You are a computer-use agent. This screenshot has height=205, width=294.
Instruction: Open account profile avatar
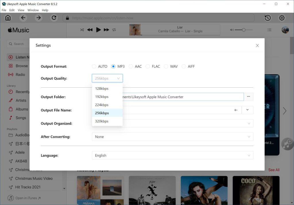pyautogui.click(x=285, y=30)
